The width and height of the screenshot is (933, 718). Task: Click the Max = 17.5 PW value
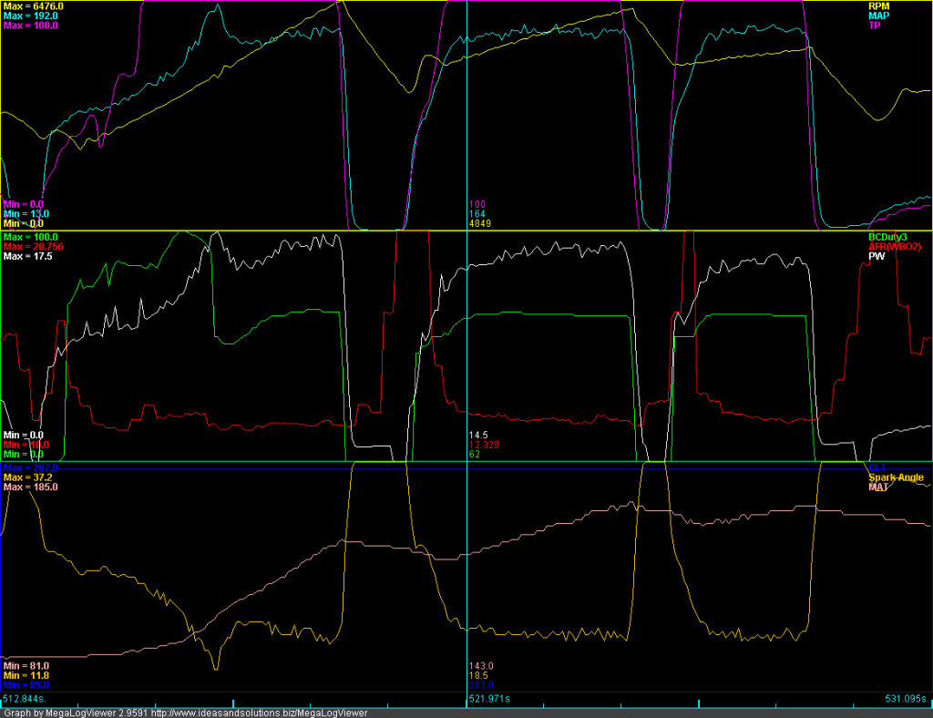click(x=28, y=256)
